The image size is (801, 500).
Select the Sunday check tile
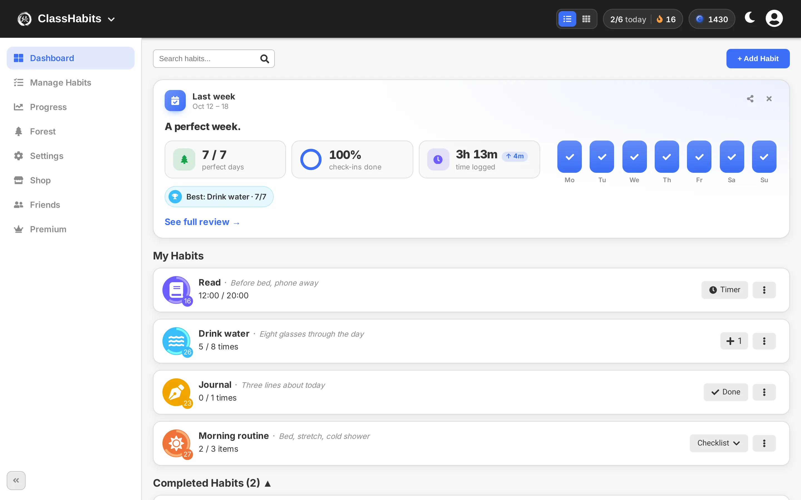click(764, 157)
